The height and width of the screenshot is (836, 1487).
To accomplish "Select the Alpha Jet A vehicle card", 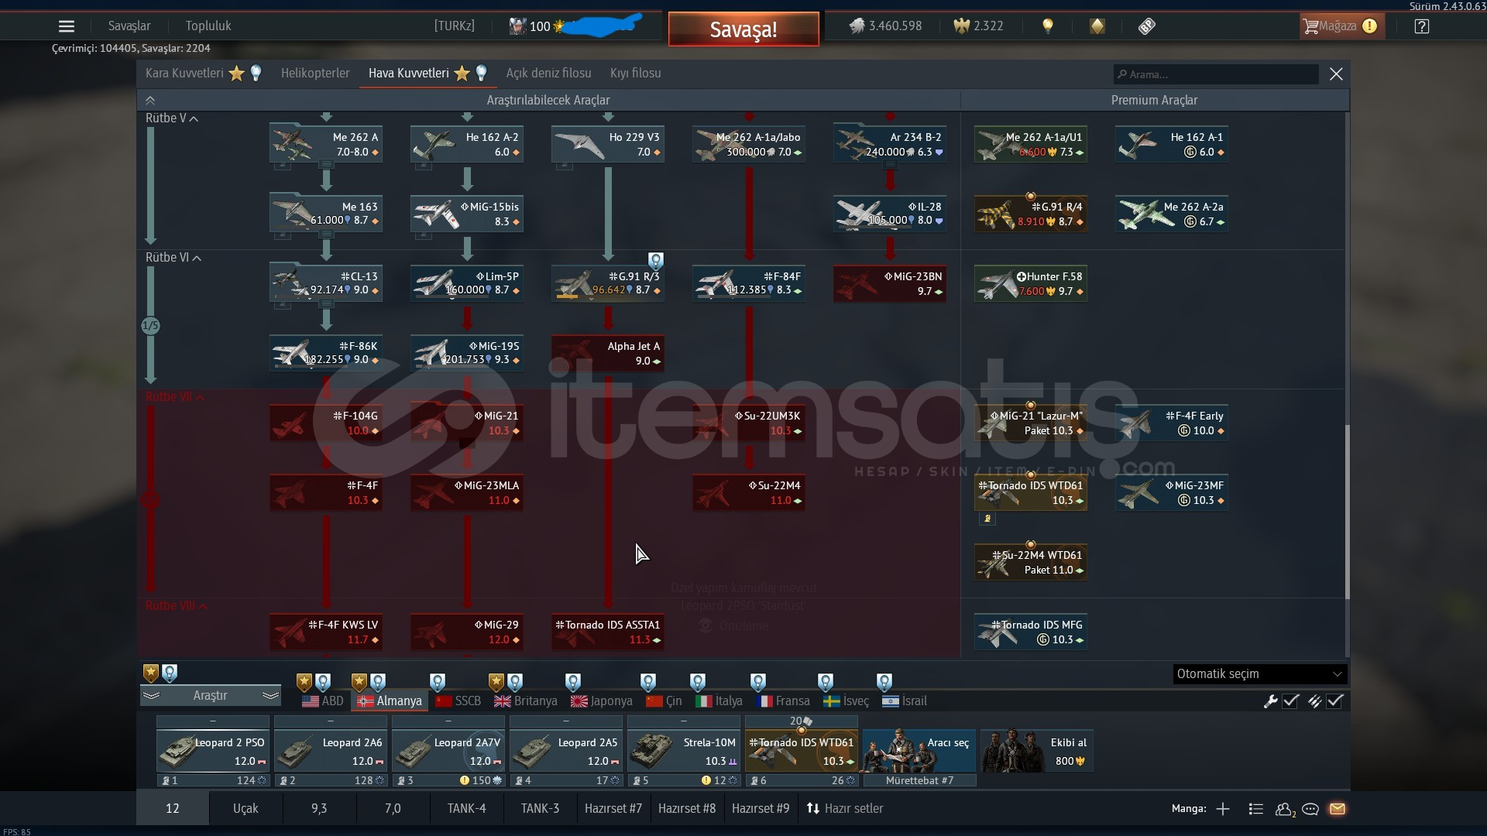I will pos(608,353).
